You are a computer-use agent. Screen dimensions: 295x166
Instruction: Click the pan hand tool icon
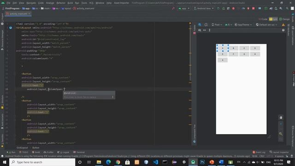281,118
